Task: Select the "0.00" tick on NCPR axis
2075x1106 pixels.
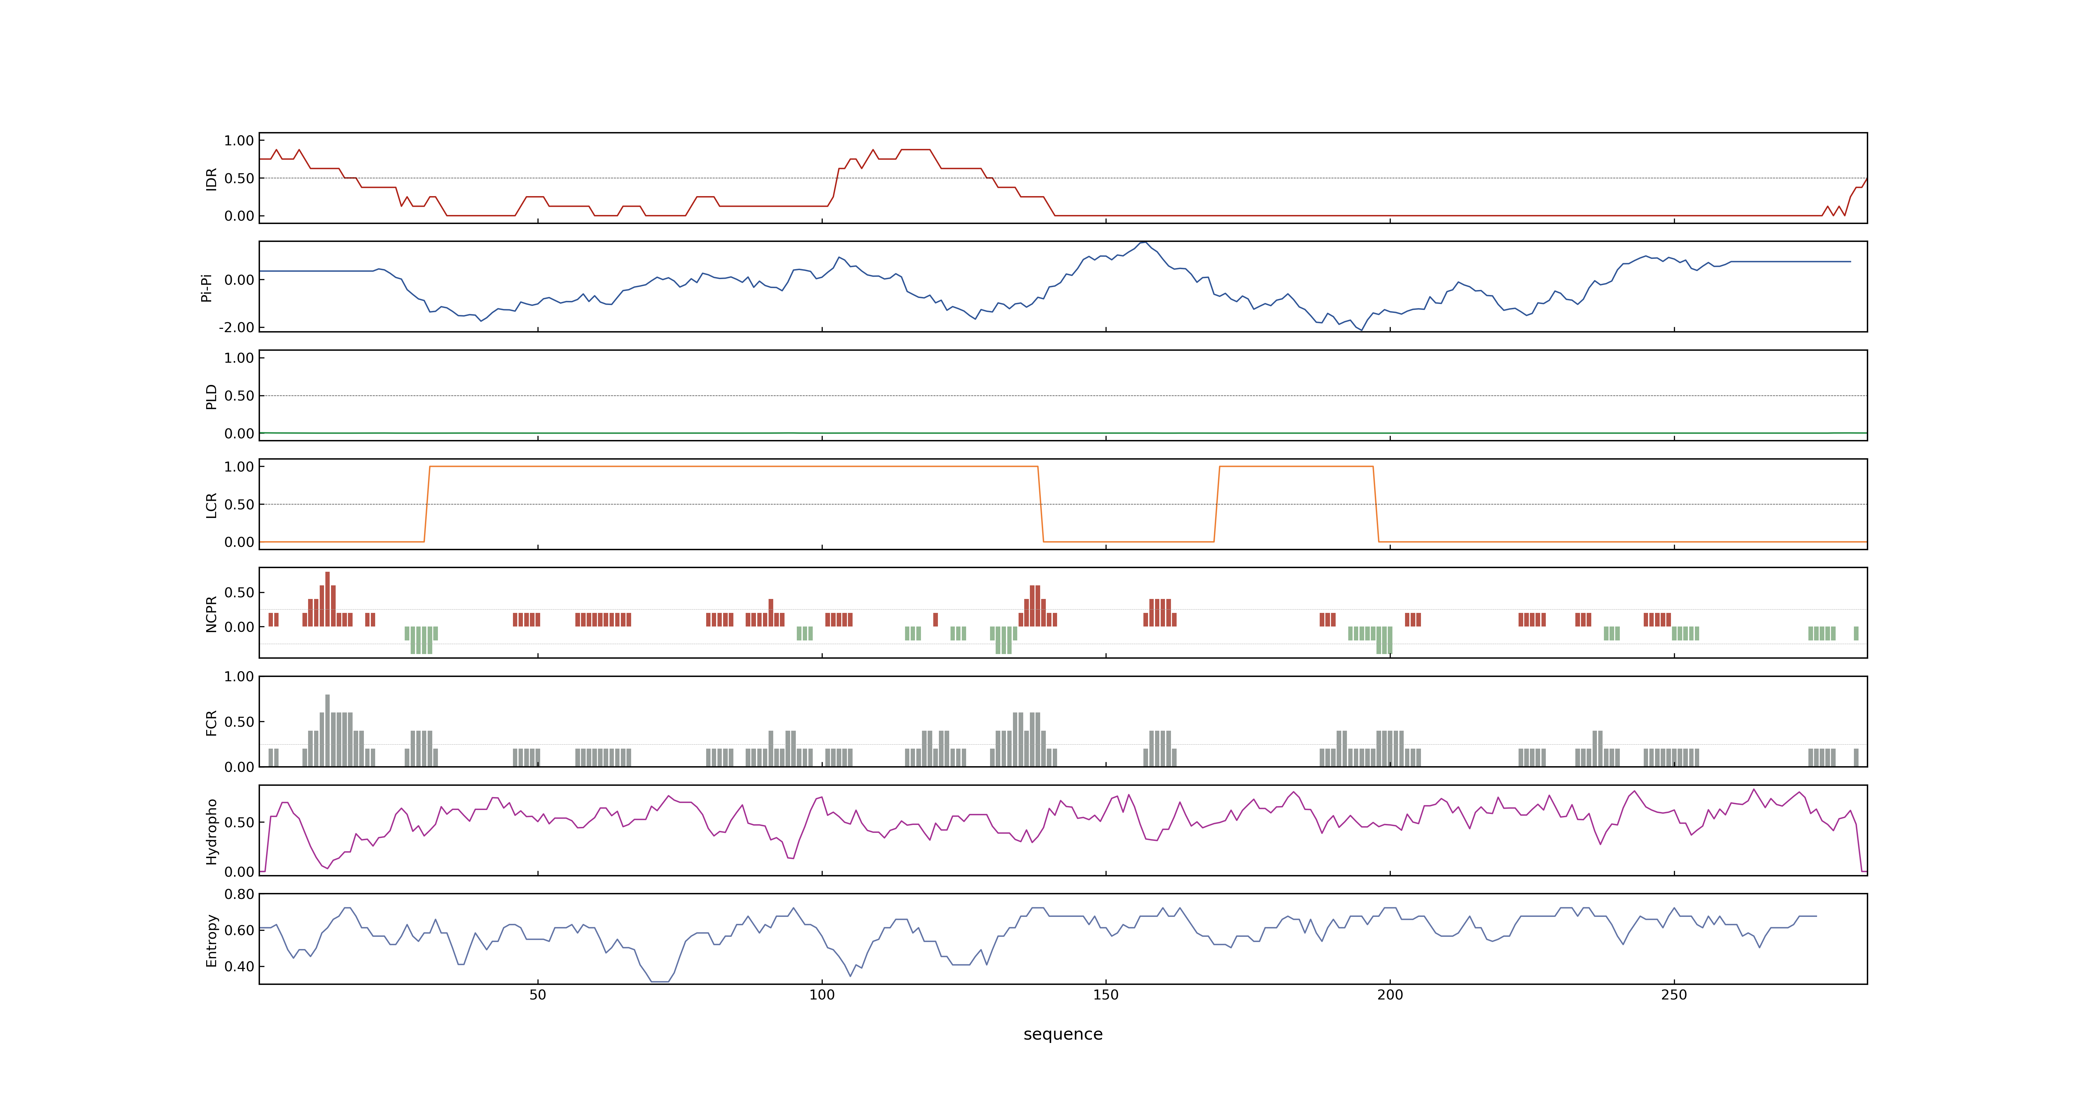Action: click(x=239, y=627)
